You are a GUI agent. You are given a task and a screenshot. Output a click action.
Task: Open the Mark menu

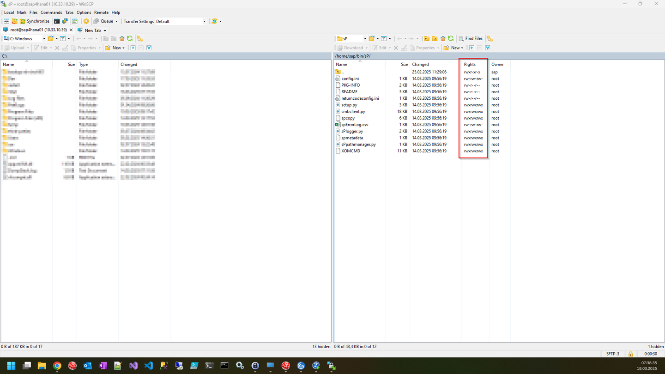point(22,12)
